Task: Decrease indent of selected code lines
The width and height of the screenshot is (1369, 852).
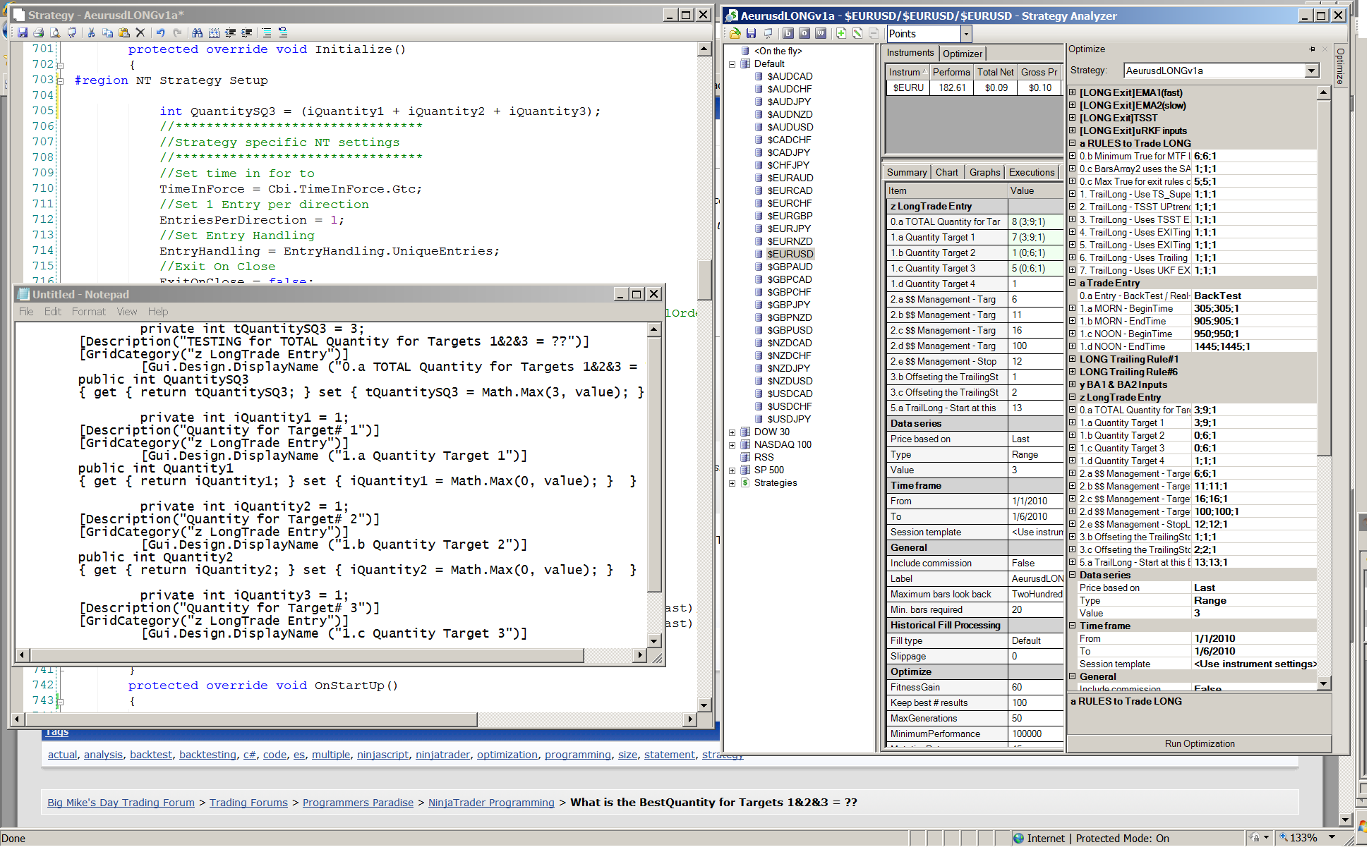Action: pos(230,32)
